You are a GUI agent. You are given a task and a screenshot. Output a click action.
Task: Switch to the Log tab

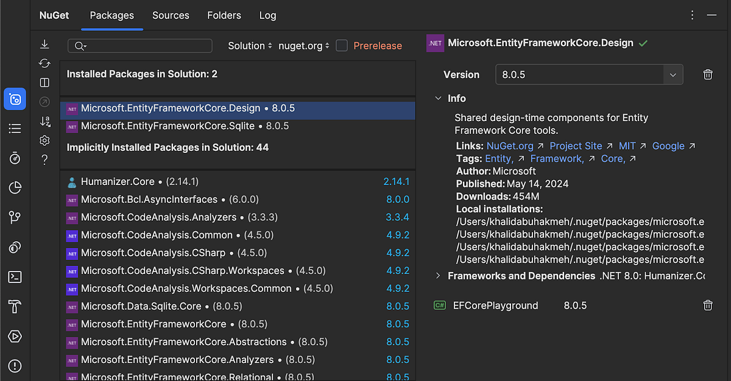267,15
